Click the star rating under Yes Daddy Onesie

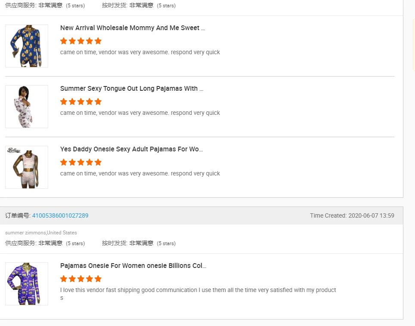pos(81,163)
